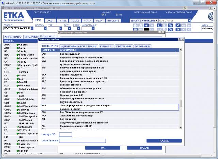Click the PR list vertical scrollbar thumb
218x159 pixels.
[181, 104]
